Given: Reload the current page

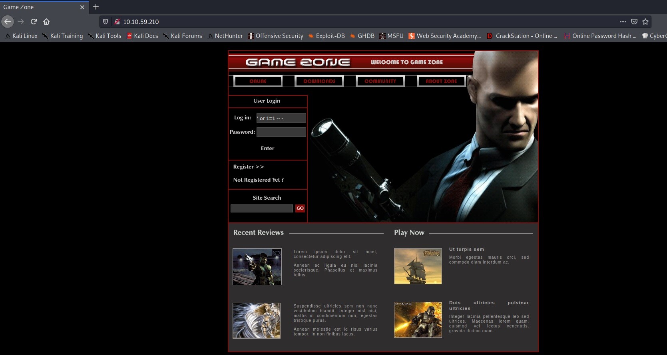Looking at the screenshot, I should [x=34, y=22].
